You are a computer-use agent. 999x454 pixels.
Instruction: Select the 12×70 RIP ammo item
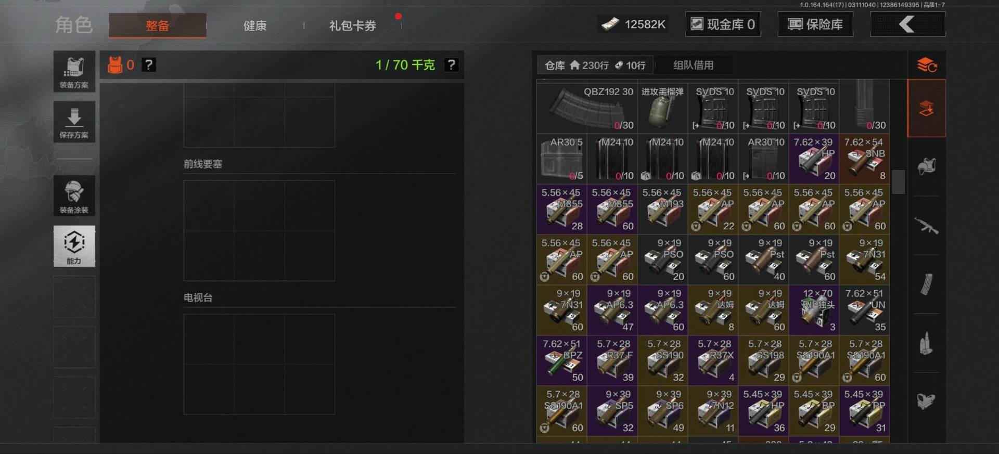click(814, 309)
